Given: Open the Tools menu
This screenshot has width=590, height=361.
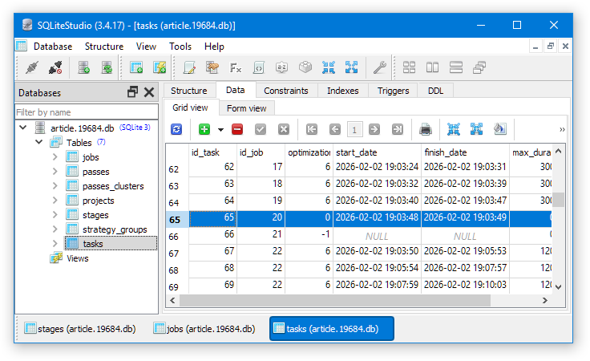Looking at the screenshot, I should coord(180,47).
